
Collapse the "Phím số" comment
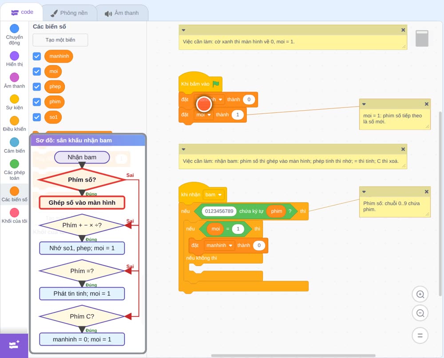click(364, 192)
